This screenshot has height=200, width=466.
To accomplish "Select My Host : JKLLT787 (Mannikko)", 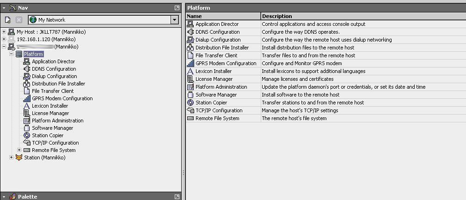I will tap(51, 32).
